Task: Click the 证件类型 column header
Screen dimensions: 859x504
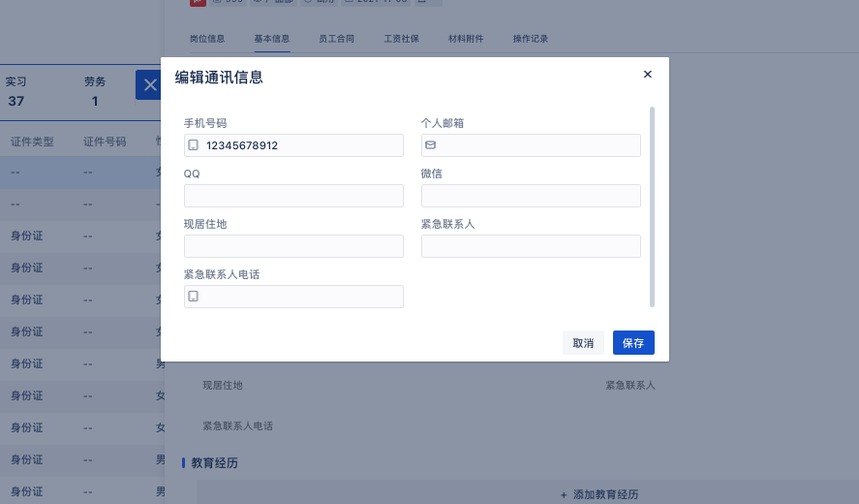Action: (x=32, y=142)
